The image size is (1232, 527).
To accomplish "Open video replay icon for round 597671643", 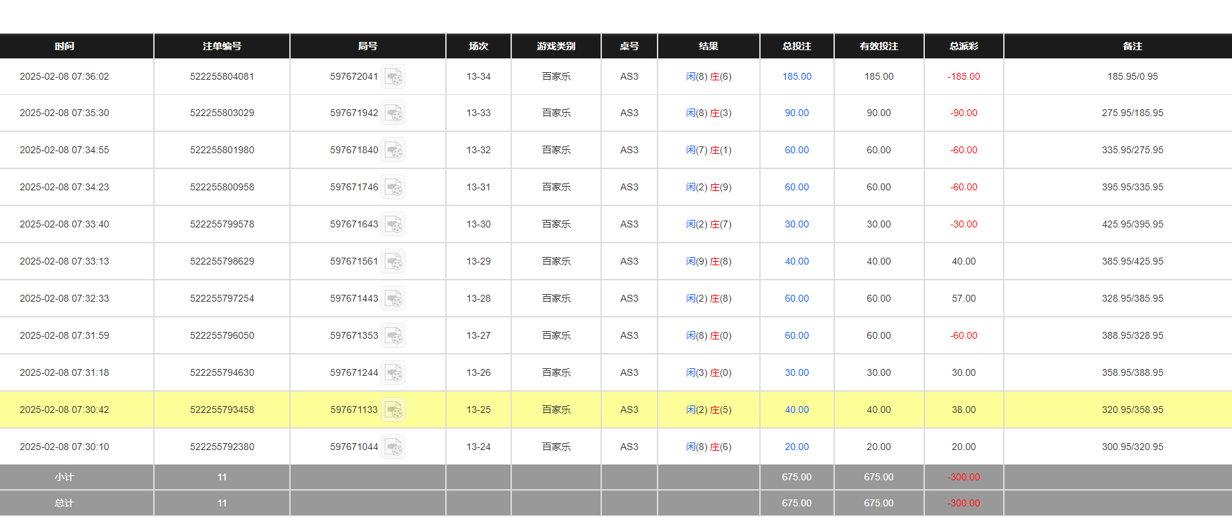I will [393, 224].
